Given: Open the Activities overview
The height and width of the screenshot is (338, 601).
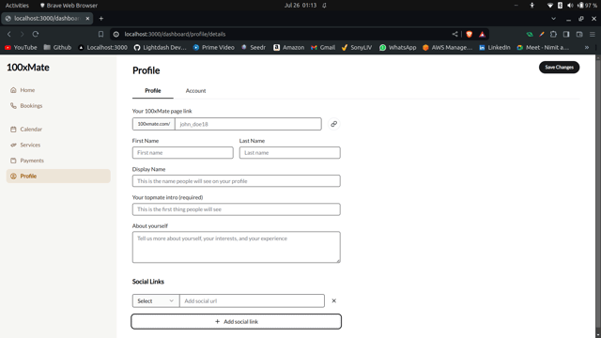Looking at the screenshot, I should tap(17, 6).
